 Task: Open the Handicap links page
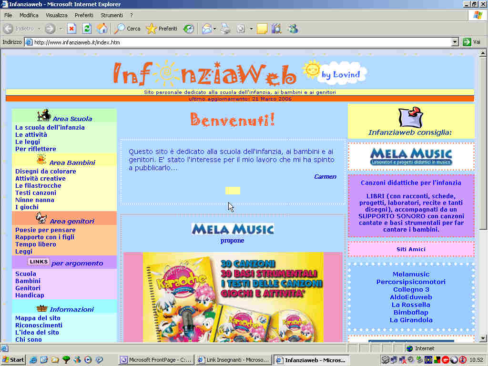click(30, 295)
